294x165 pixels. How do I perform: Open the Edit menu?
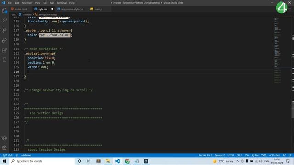17,3
